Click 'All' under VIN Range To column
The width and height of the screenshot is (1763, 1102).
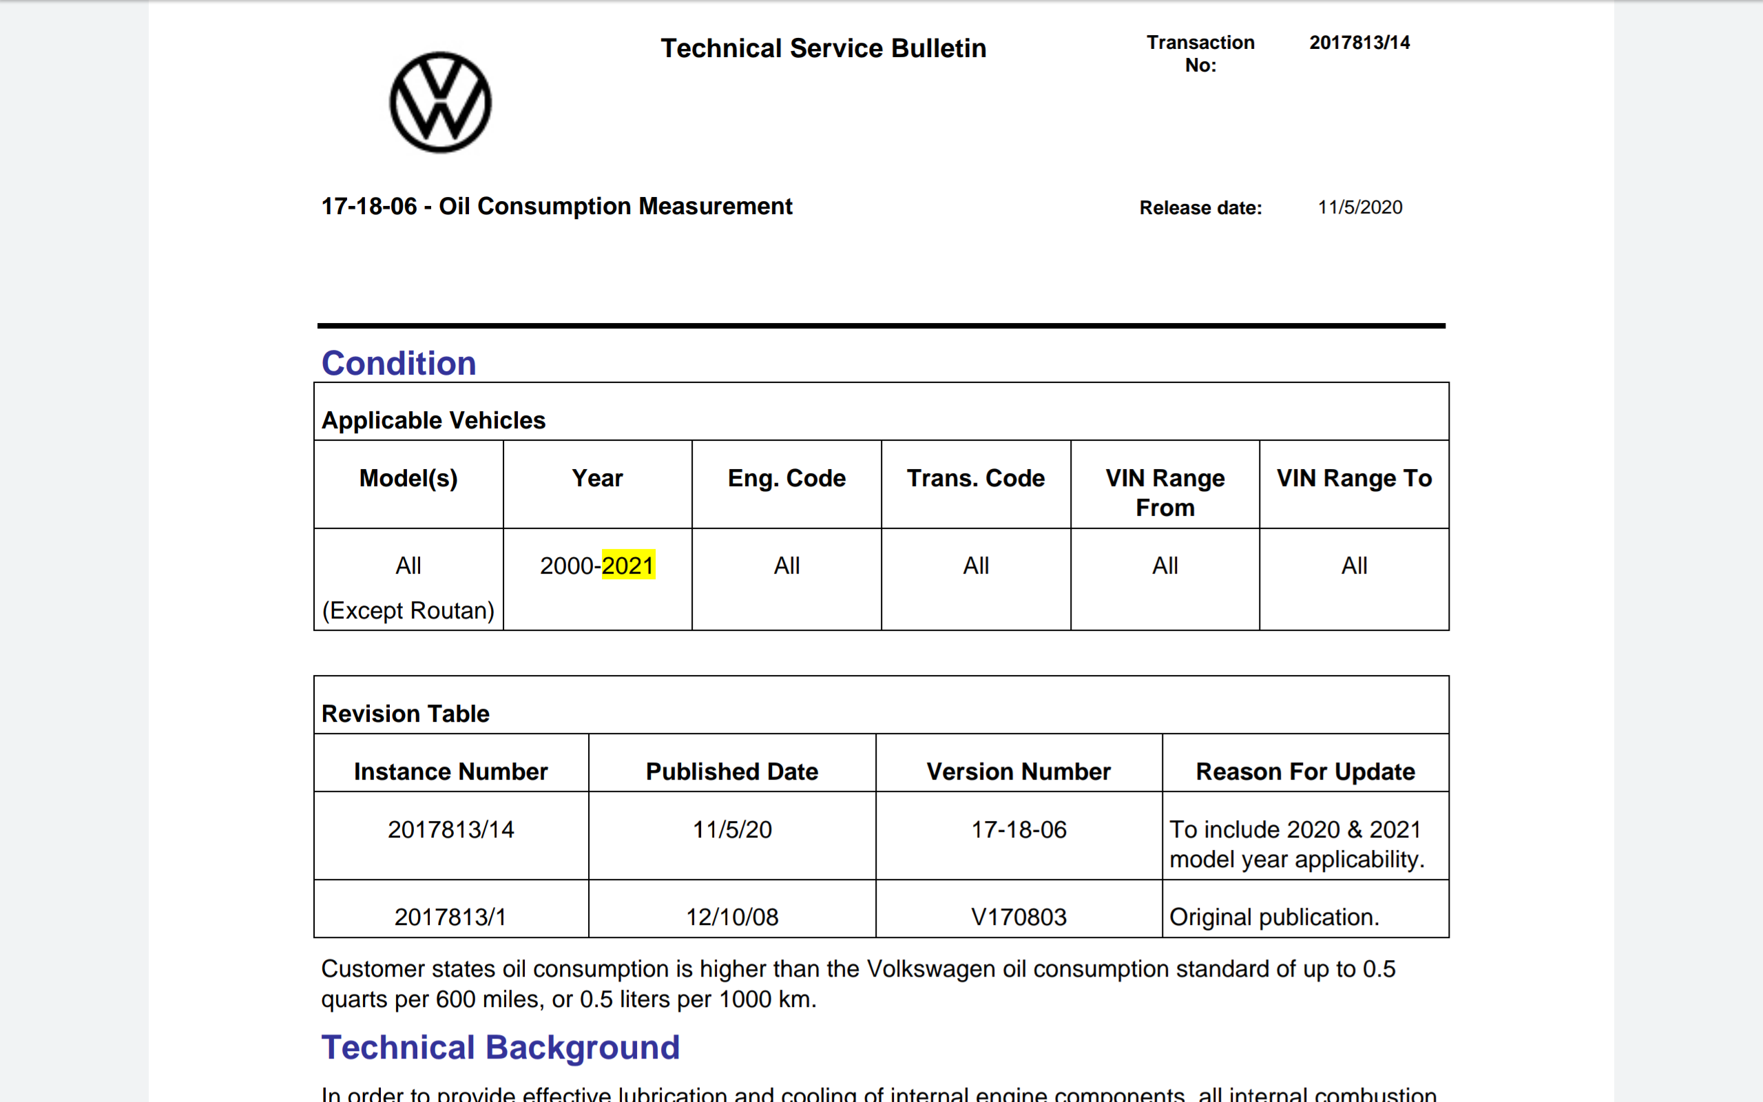click(1355, 565)
